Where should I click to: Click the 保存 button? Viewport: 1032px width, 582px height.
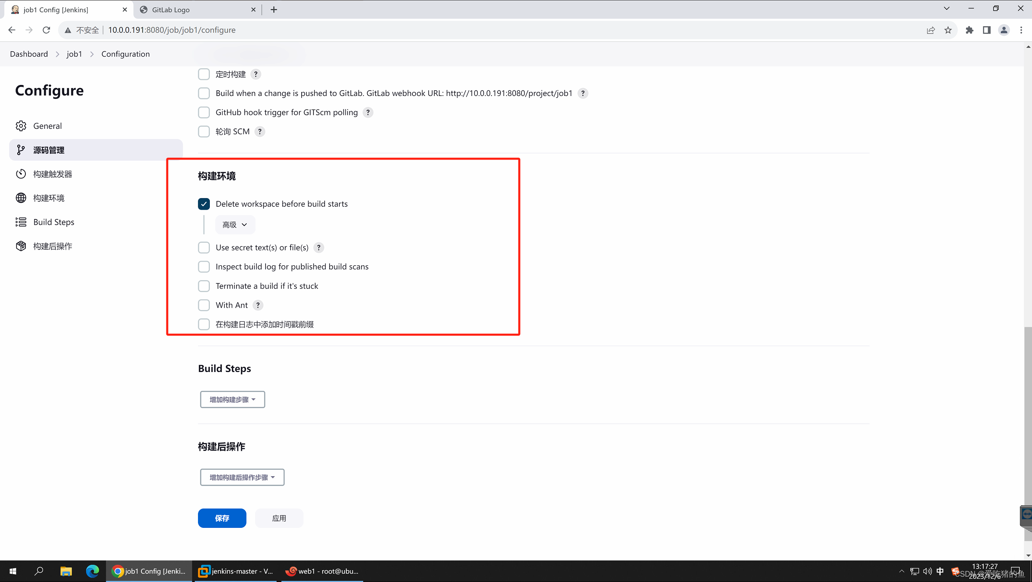click(222, 518)
